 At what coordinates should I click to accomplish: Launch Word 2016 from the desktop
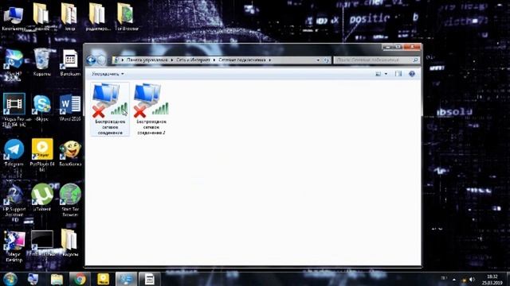(x=70, y=108)
